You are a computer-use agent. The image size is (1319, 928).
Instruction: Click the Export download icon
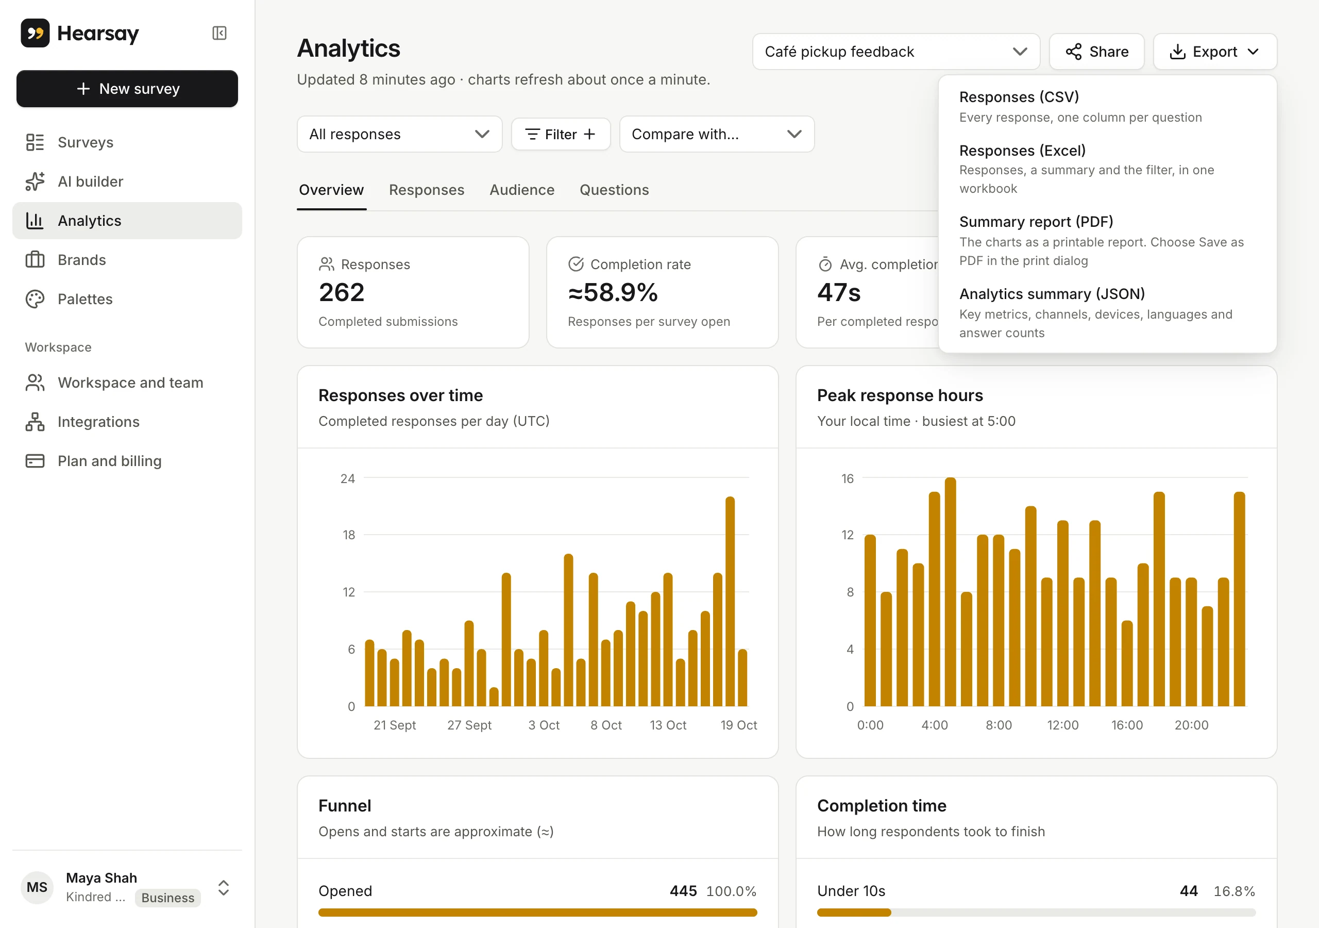point(1178,52)
